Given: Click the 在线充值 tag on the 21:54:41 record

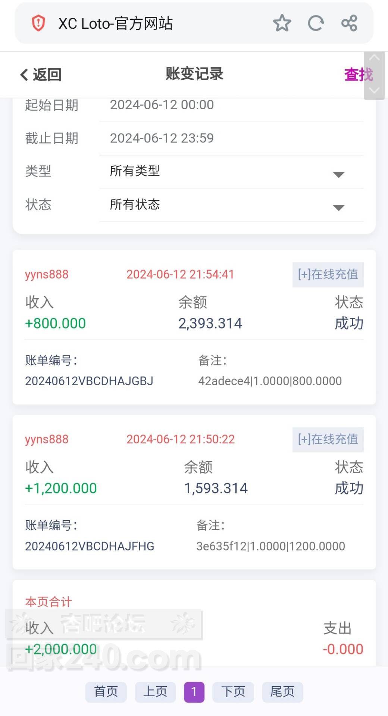Looking at the screenshot, I should [328, 274].
